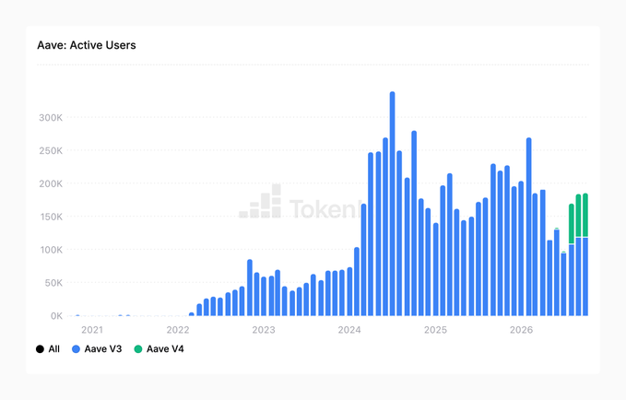Toggle the Aave V4 legend item
The height and width of the screenshot is (400, 626).
click(159, 349)
